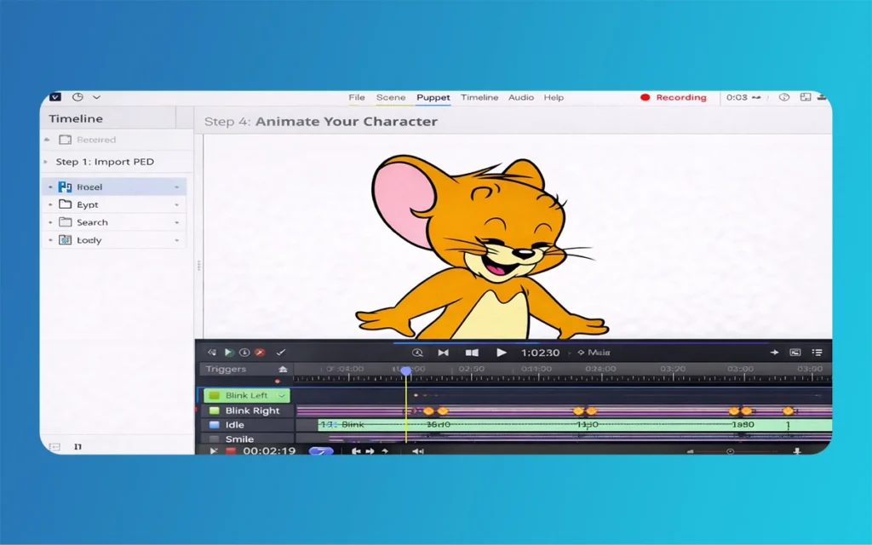
Task: Click the blue playhead marker on timeline ruler
Action: 406,371
